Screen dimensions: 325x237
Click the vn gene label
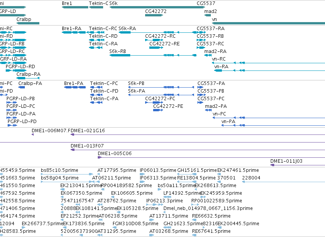point(214,19)
